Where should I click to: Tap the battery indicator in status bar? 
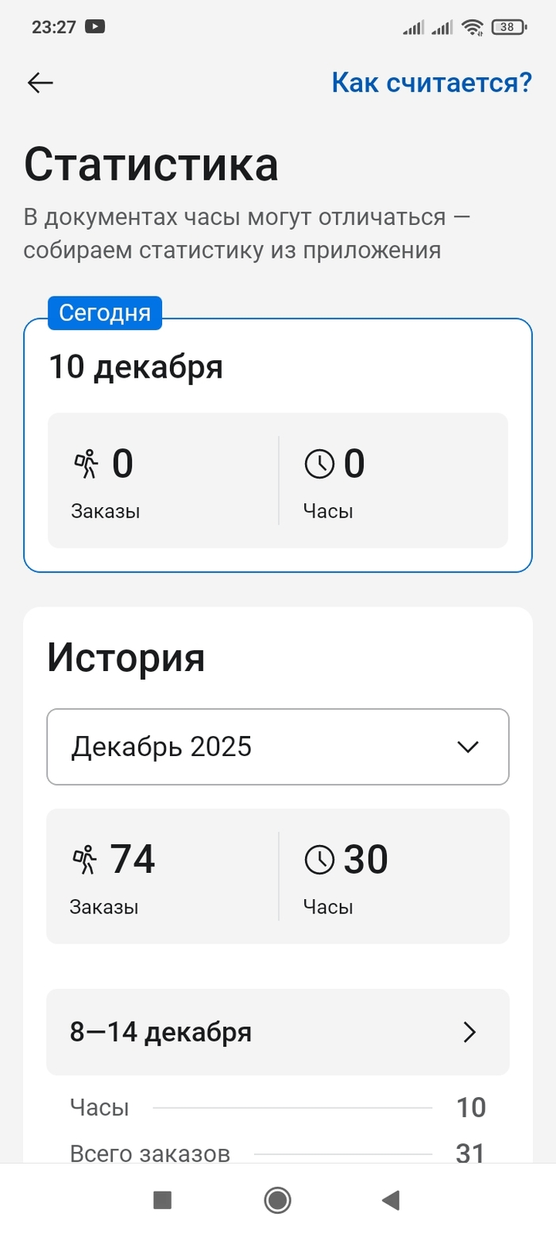tap(509, 27)
